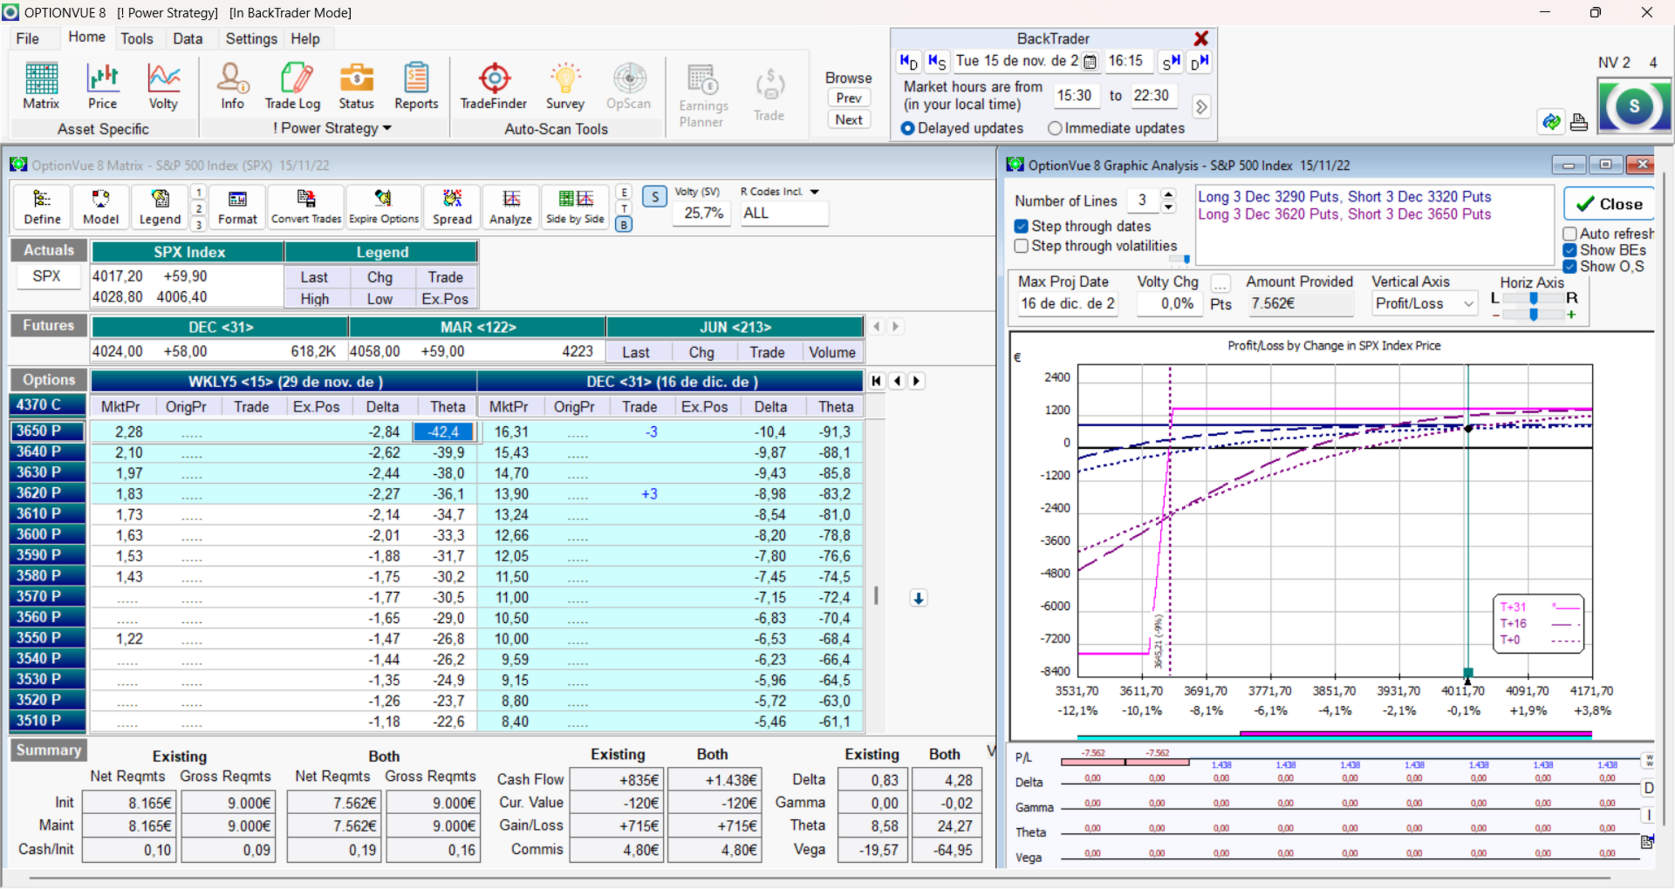Click the Model icon in Matrix toolbar
This screenshot has width=1675, height=889.
pyautogui.click(x=101, y=207)
